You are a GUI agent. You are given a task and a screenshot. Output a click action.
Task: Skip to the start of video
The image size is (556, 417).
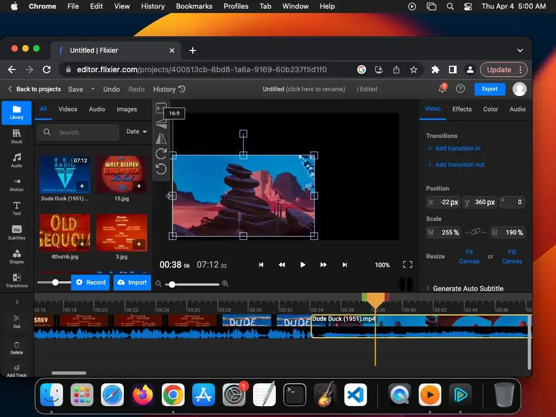click(261, 264)
